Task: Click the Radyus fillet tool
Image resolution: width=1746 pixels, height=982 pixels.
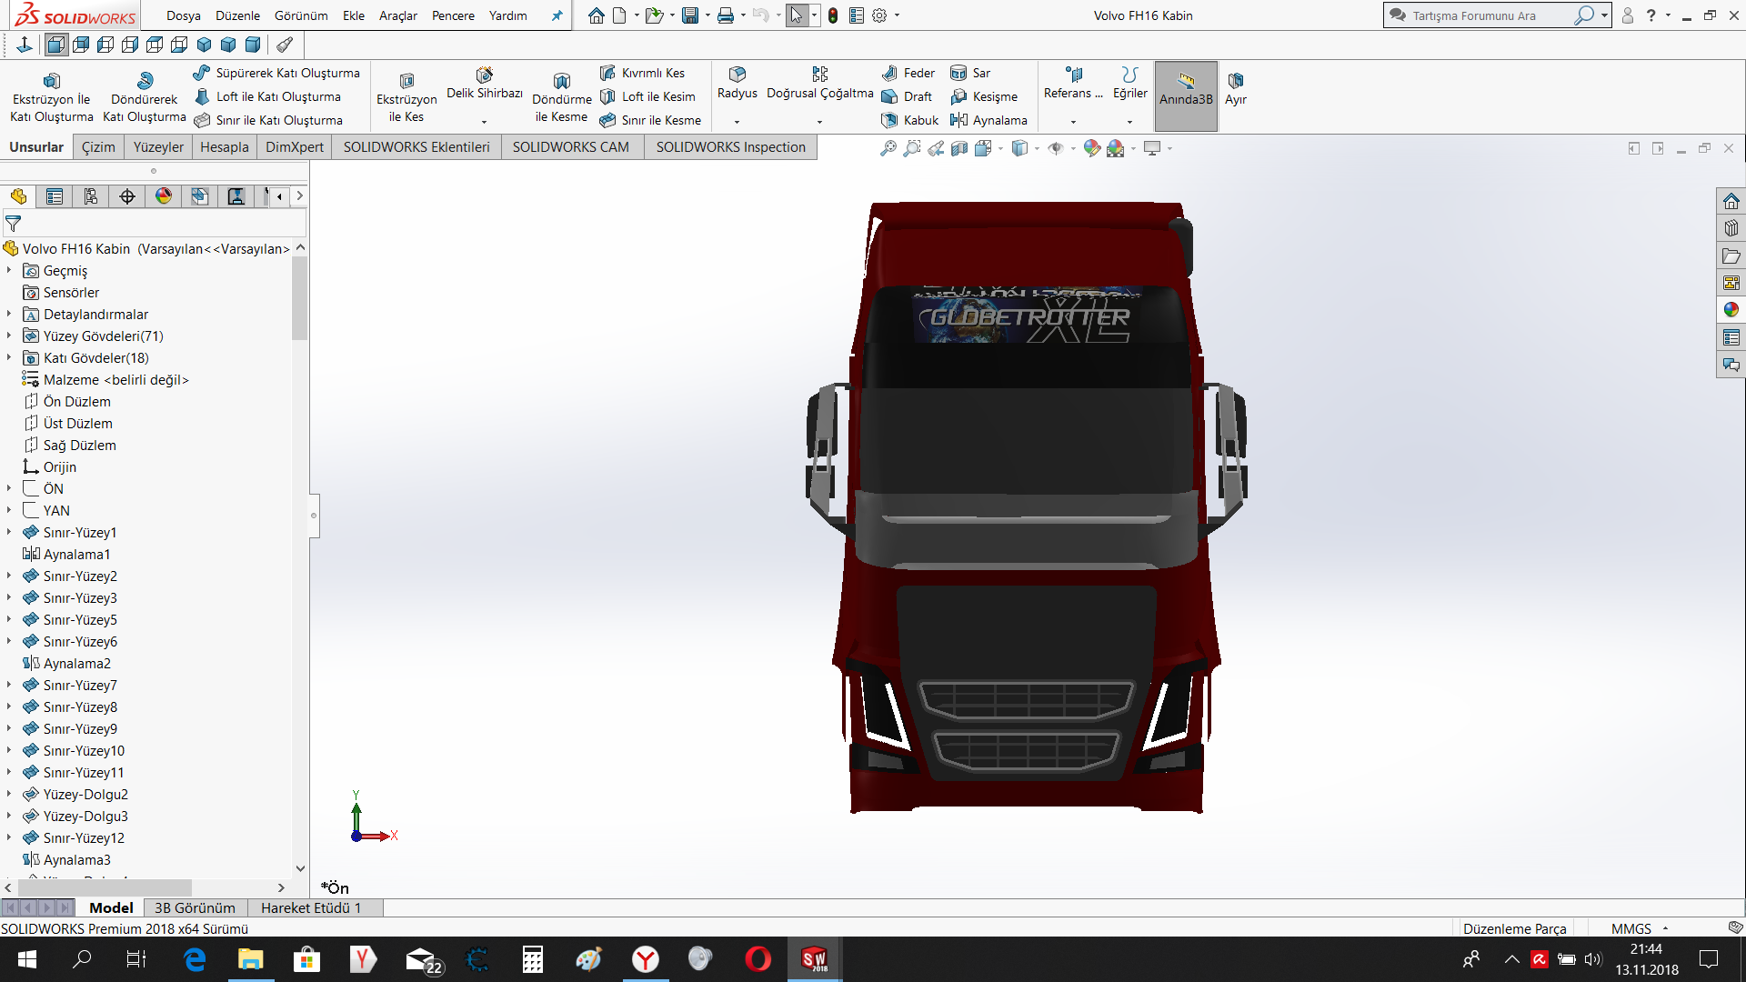Action: (738, 84)
